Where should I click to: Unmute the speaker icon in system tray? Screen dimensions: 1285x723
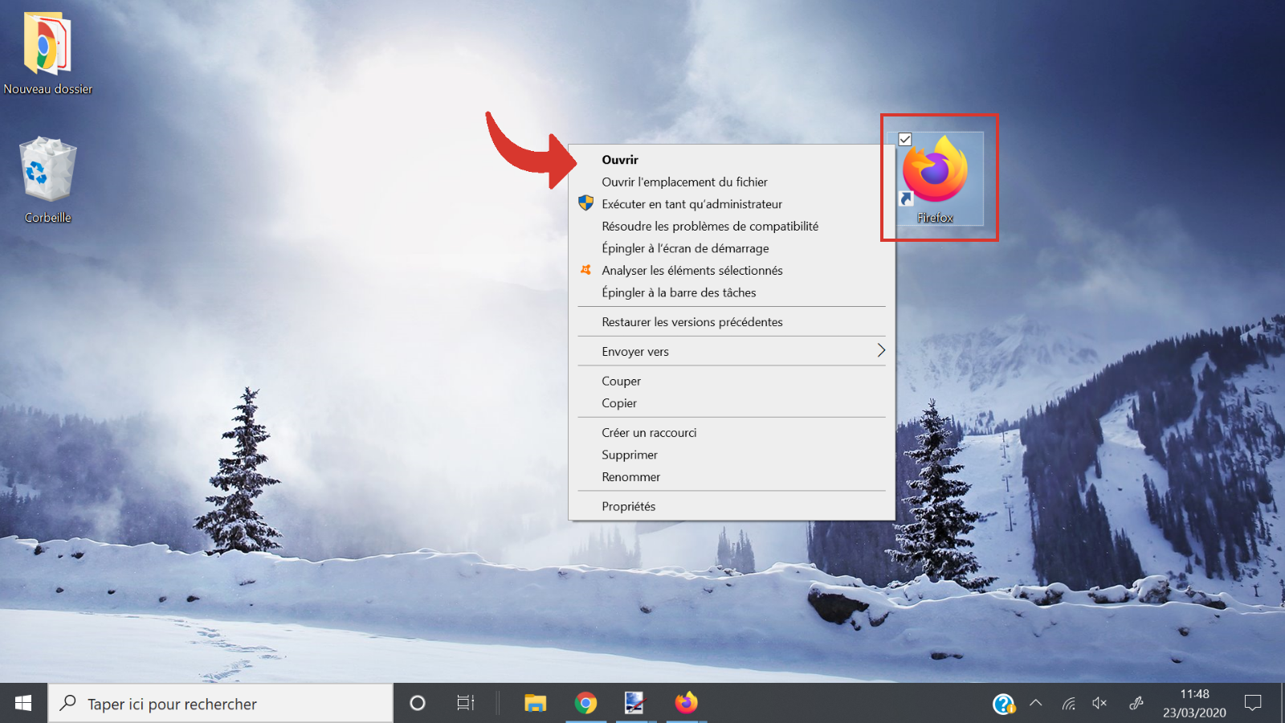[x=1099, y=702]
